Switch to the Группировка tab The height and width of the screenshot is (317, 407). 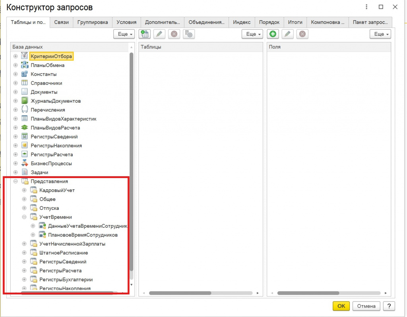coord(93,22)
